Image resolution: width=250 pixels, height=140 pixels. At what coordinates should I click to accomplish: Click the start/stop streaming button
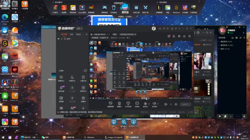point(185,104)
